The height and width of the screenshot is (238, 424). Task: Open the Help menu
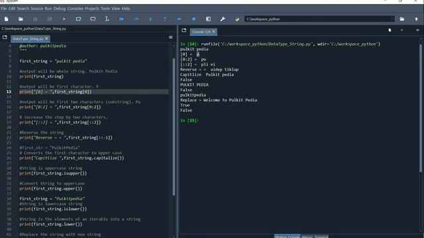tap(126, 9)
